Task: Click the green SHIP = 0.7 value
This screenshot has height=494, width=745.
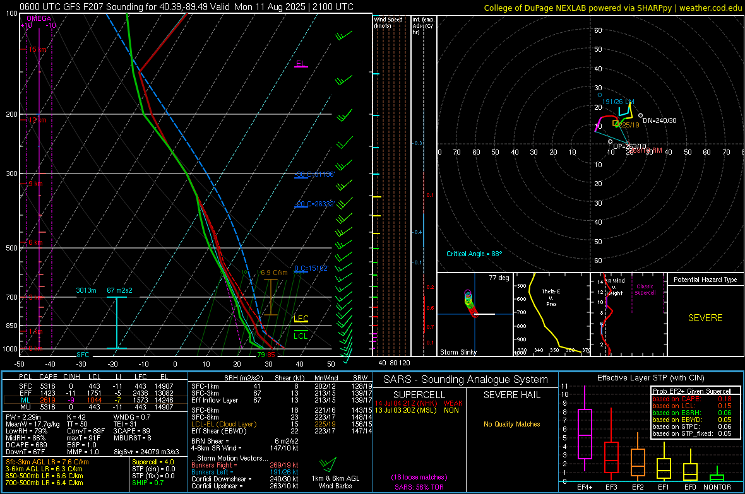Action: click(x=148, y=483)
